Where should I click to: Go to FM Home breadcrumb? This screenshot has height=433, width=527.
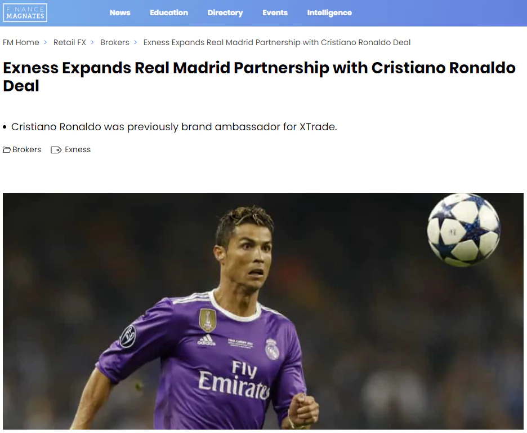(x=21, y=42)
